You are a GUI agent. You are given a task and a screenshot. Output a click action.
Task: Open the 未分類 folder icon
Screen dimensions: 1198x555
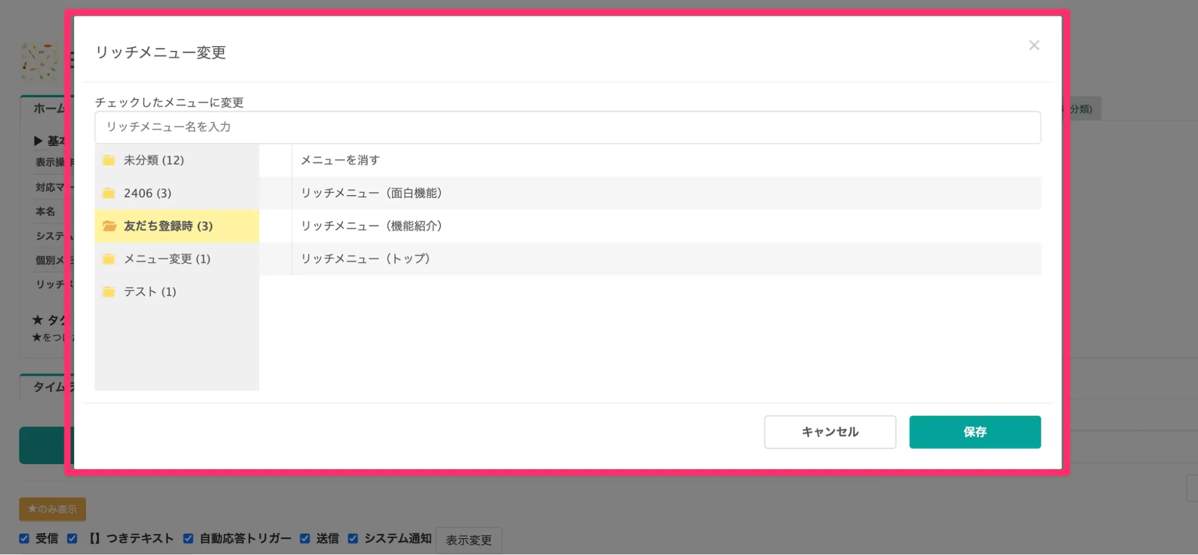(108, 160)
